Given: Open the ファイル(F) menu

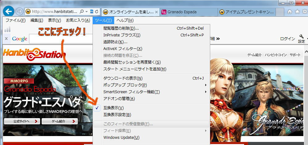Looking at the screenshot, I should pos(15,20).
